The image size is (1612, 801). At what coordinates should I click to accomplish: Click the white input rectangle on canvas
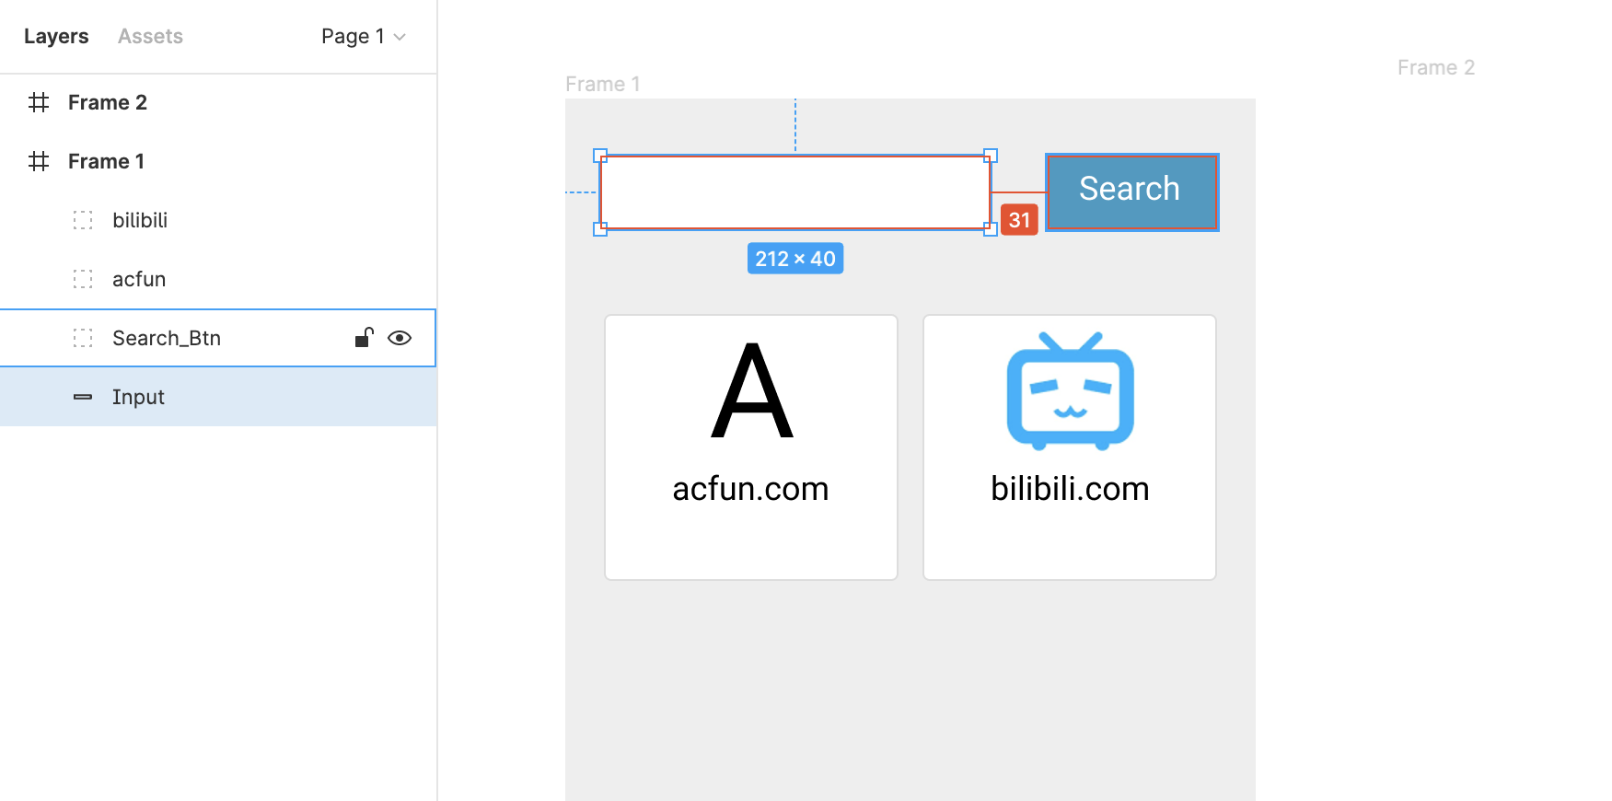click(795, 192)
